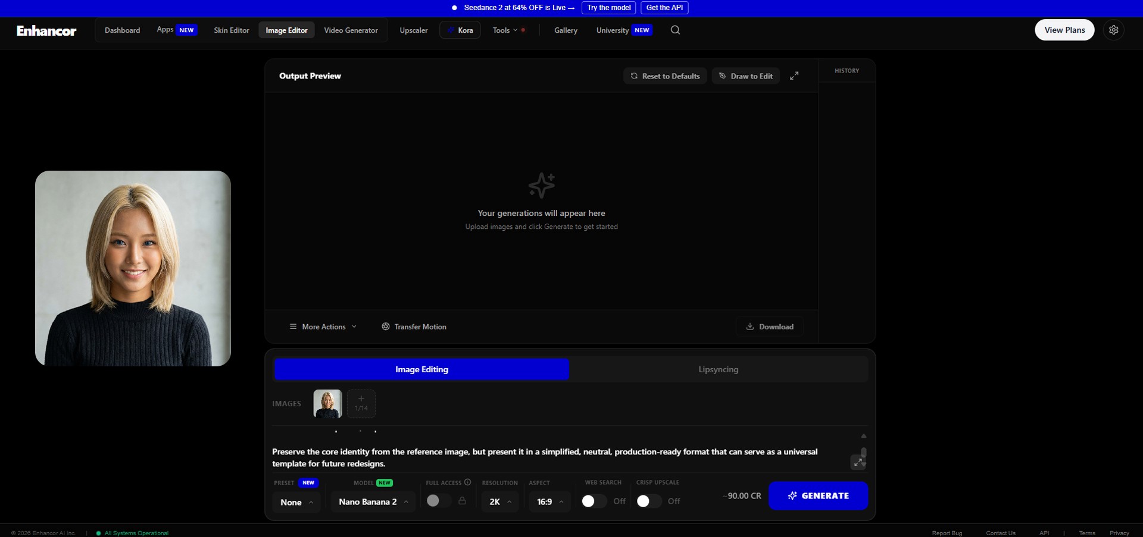Open settings gear icon in header
The height and width of the screenshot is (537, 1143).
1113,30
